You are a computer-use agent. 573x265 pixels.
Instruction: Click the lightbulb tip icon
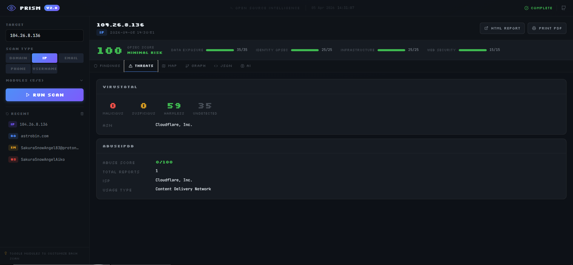pyautogui.click(x=6, y=253)
